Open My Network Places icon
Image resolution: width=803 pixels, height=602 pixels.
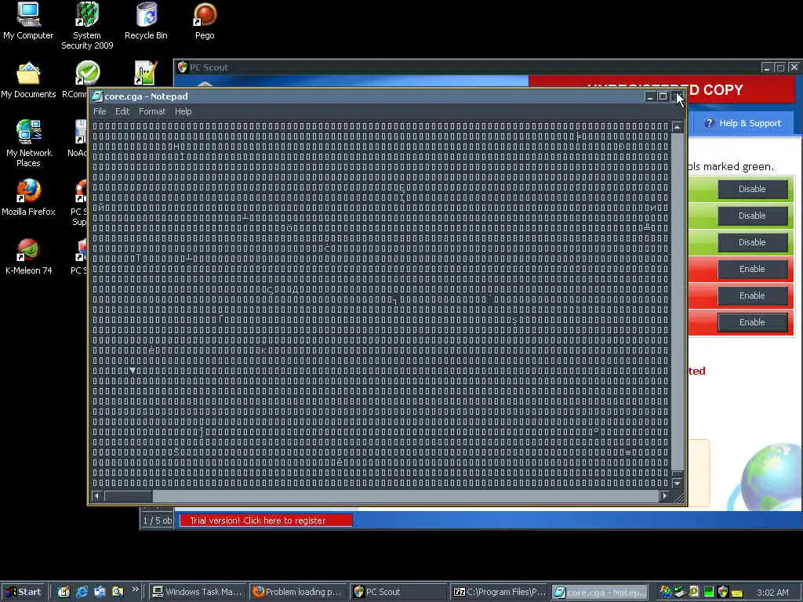click(29, 143)
